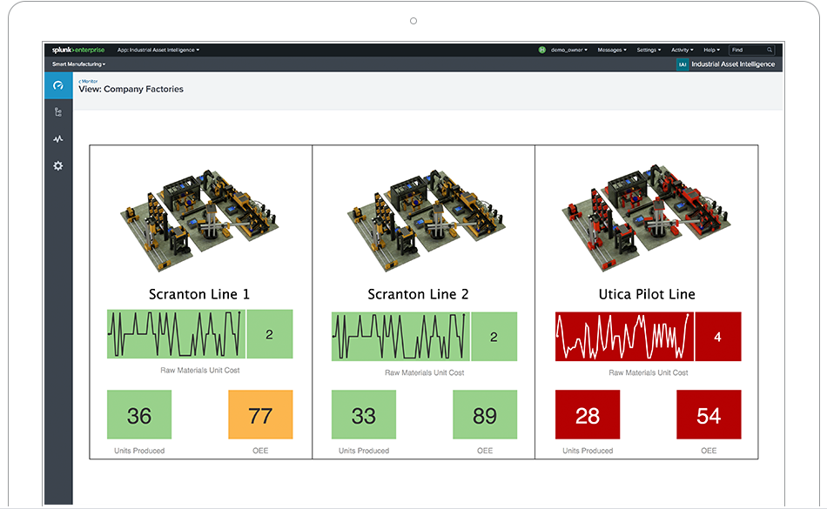Click Units Produced label under Scranton Line 1
This screenshot has width=827, height=509.
[x=139, y=451]
